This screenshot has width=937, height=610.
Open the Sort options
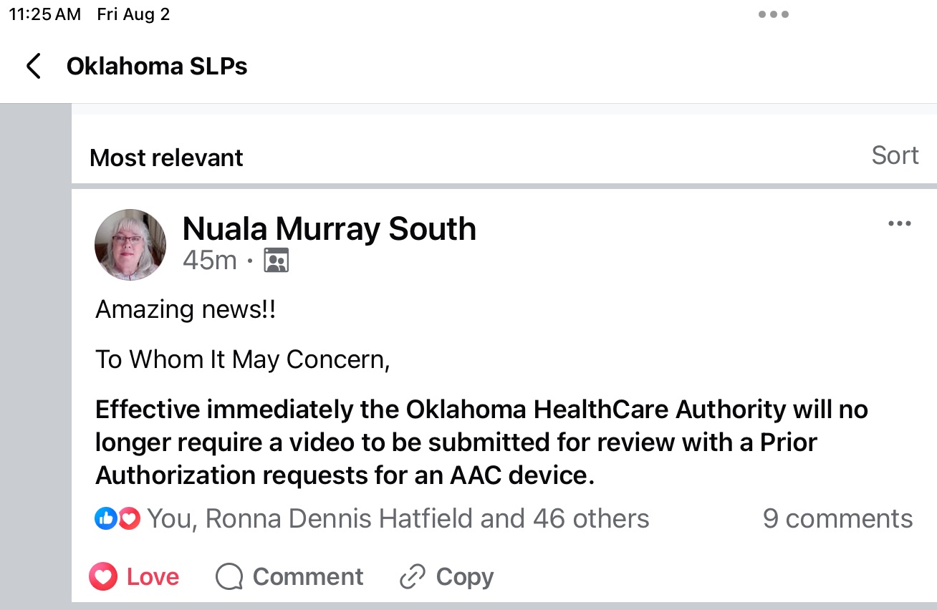point(895,155)
